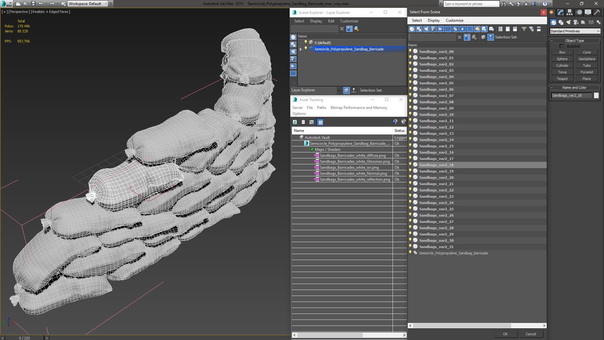
Task: Open the Modify panel tab in the command panel
Action: [560, 13]
